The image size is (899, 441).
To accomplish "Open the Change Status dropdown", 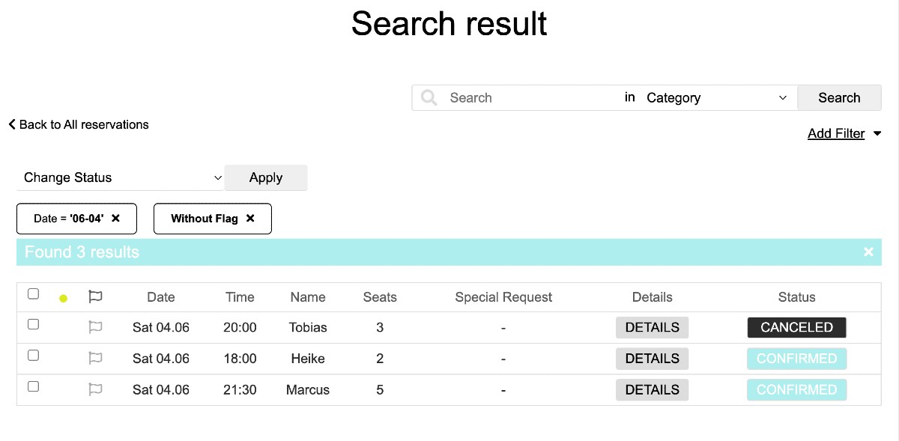I will (121, 177).
